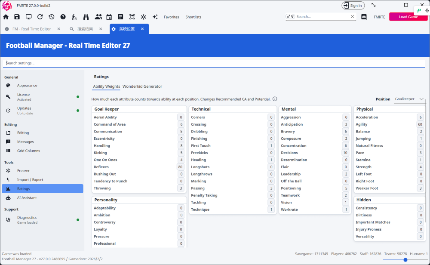Open Import / Export tool

[43, 180]
